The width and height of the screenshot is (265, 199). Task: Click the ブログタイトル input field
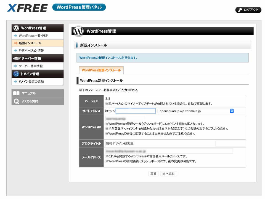160,143
